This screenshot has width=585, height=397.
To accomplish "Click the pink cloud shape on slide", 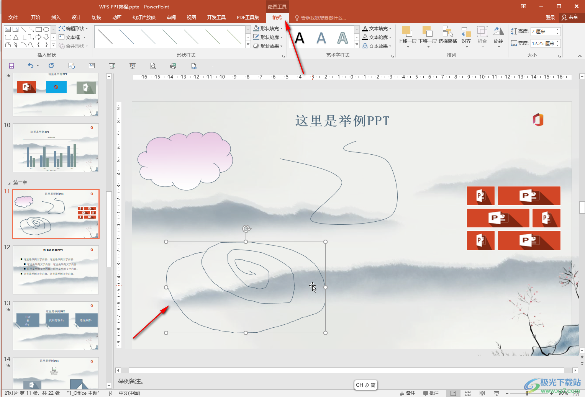I will click(x=185, y=162).
